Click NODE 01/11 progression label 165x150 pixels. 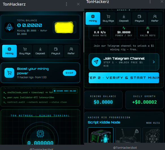point(153,123)
